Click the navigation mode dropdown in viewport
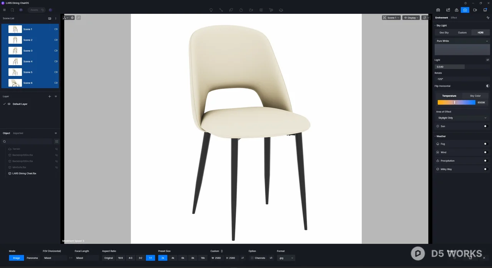Image resolution: width=492 pixels, height=268 pixels. (66, 18)
